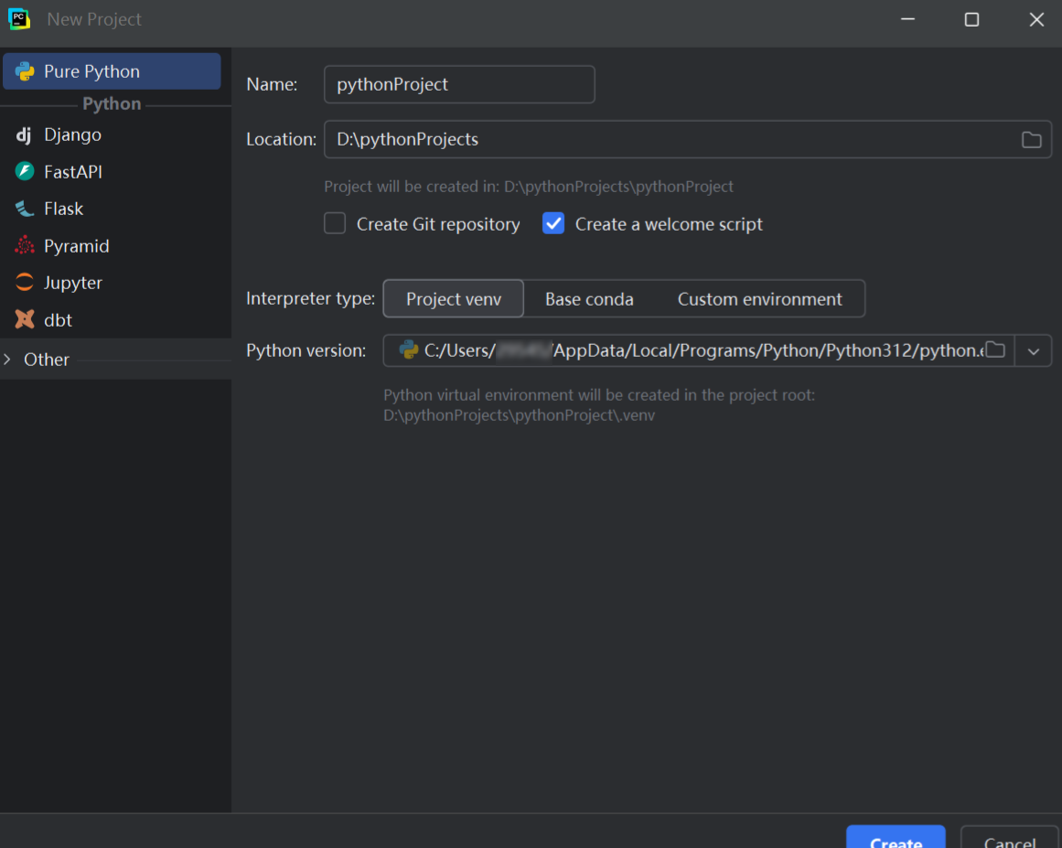This screenshot has width=1062, height=848.
Task: Click the Django project type icon
Action: [24, 135]
